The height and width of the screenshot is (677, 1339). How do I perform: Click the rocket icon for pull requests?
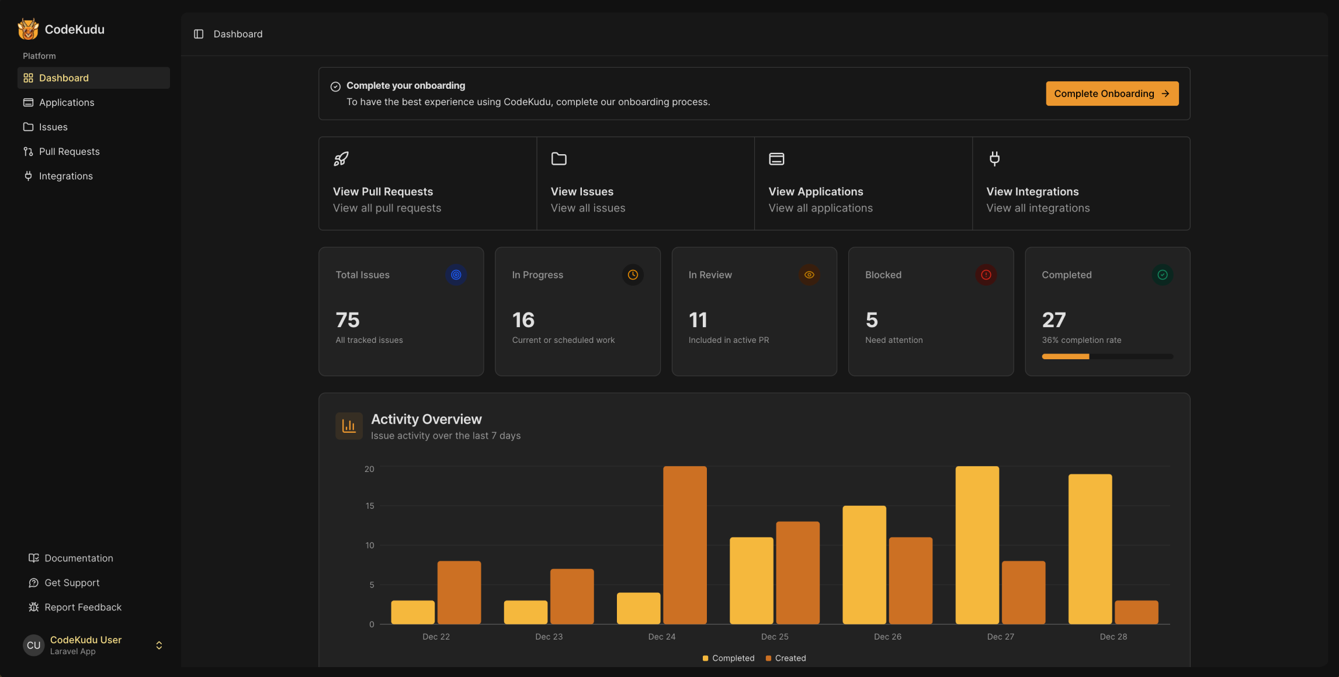tap(341, 159)
